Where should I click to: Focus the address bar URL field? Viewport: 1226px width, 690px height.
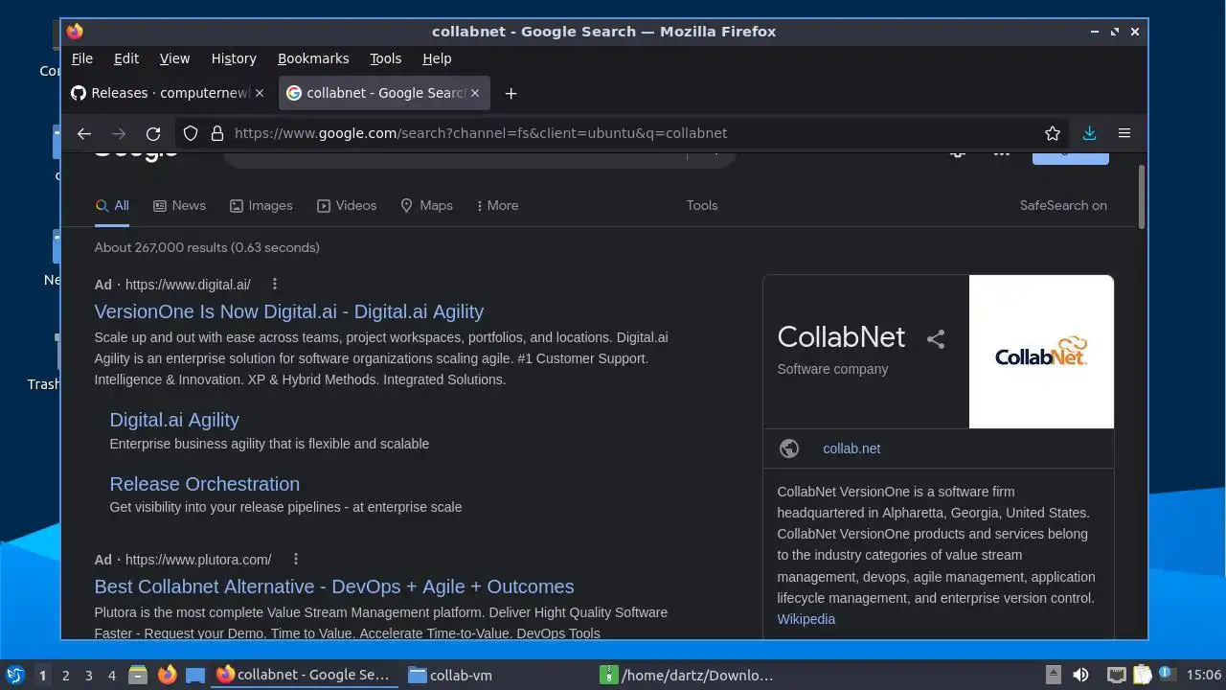[632, 133]
